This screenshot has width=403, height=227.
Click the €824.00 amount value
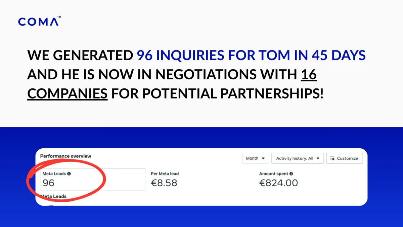[x=278, y=183]
